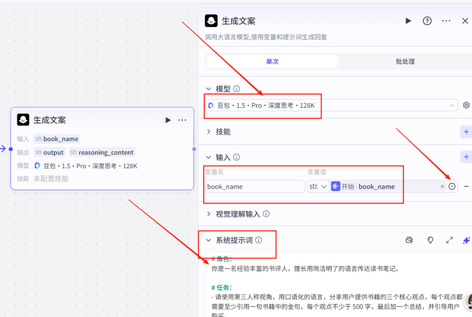Click the book_name input tag on node

pos(56,139)
